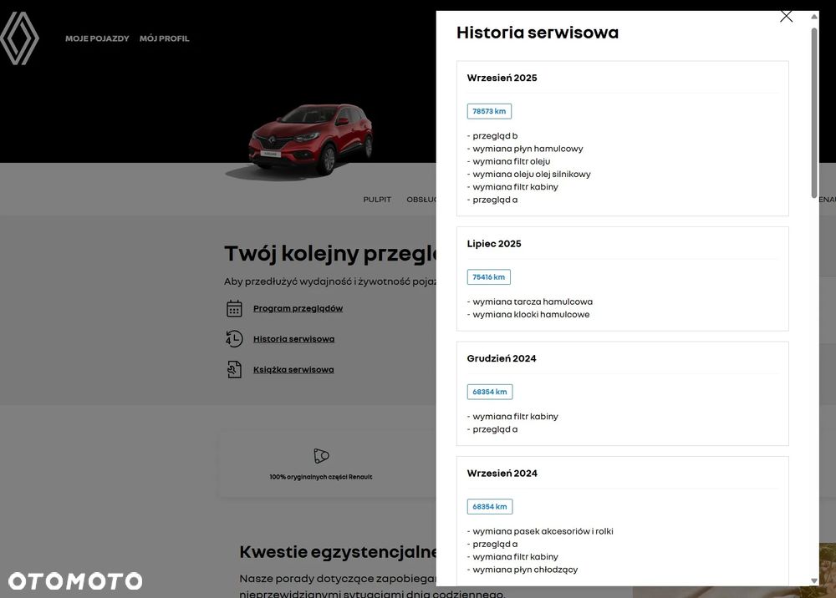The image size is (836, 598).
Task: Open the Książka serwisowa link
Action: pos(293,369)
